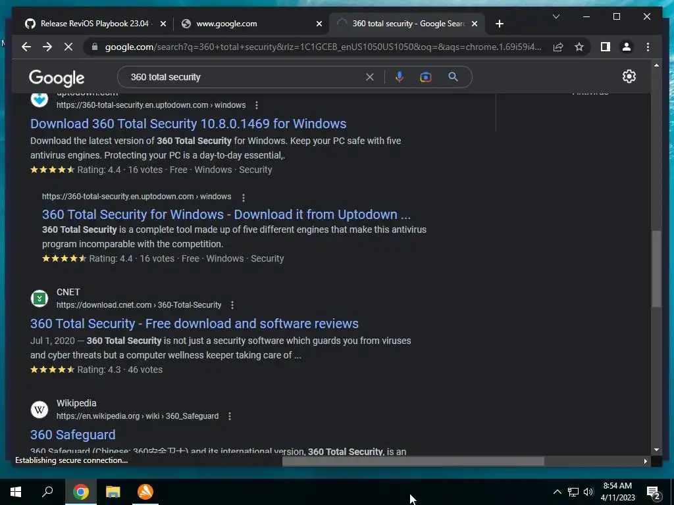Stop loading the current page
The width and height of the screenshot is (674, 505).
(68, 47)
